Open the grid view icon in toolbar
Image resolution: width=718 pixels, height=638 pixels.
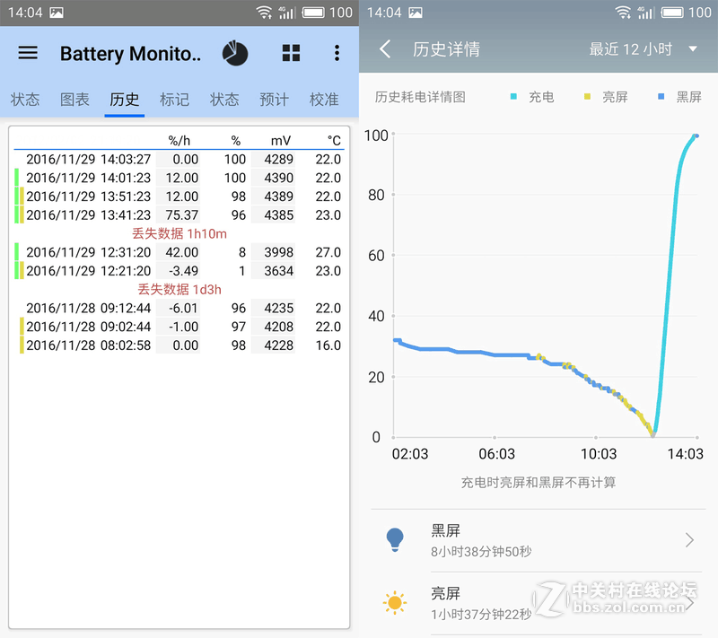coord(291,53)
